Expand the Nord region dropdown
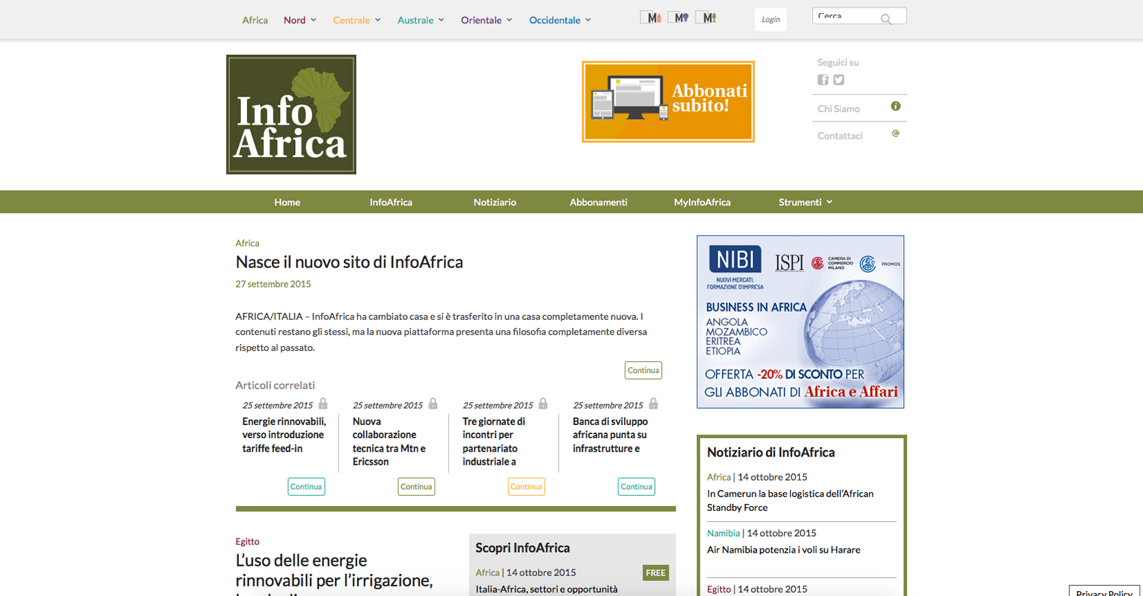The height and width of the screenshot is (596, 1143). [x=300, y=20]
